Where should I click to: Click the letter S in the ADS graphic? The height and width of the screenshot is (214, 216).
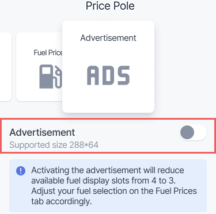[124, 75]
